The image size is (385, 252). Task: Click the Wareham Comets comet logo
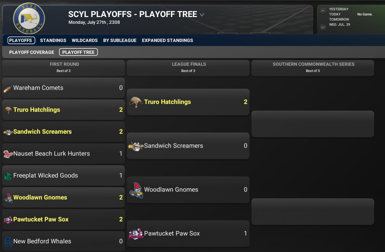8,88
